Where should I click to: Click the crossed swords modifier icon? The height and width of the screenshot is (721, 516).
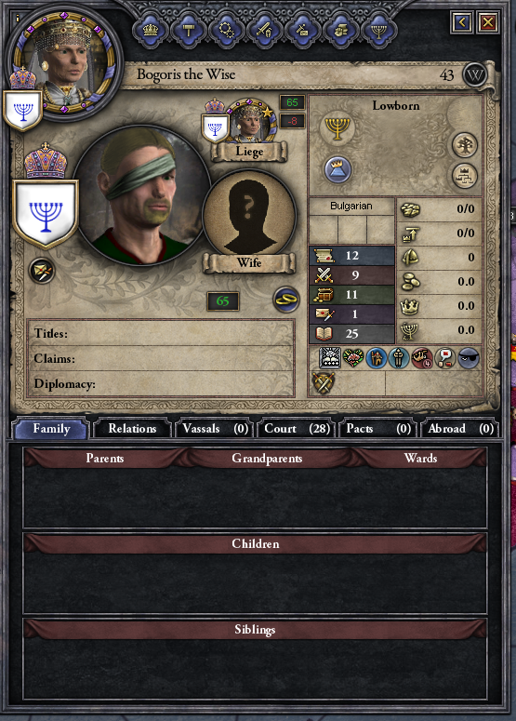pos(324,382)
